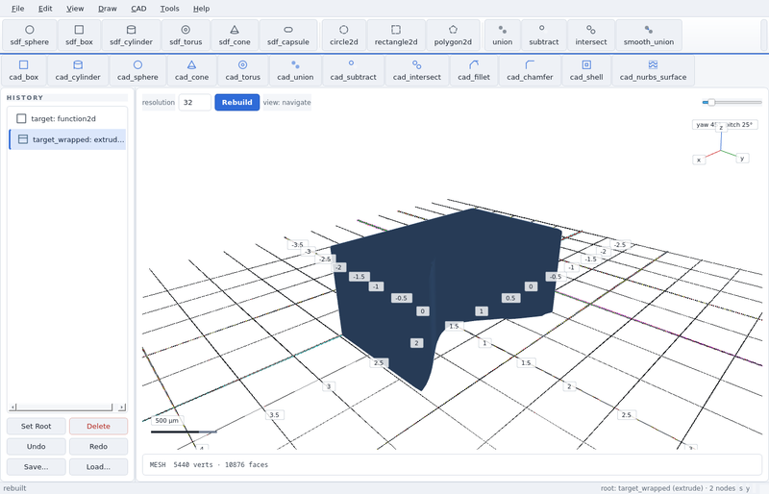Open the Tools menu
The height and width of the screenshot is (494, 769).
[170, 9]
